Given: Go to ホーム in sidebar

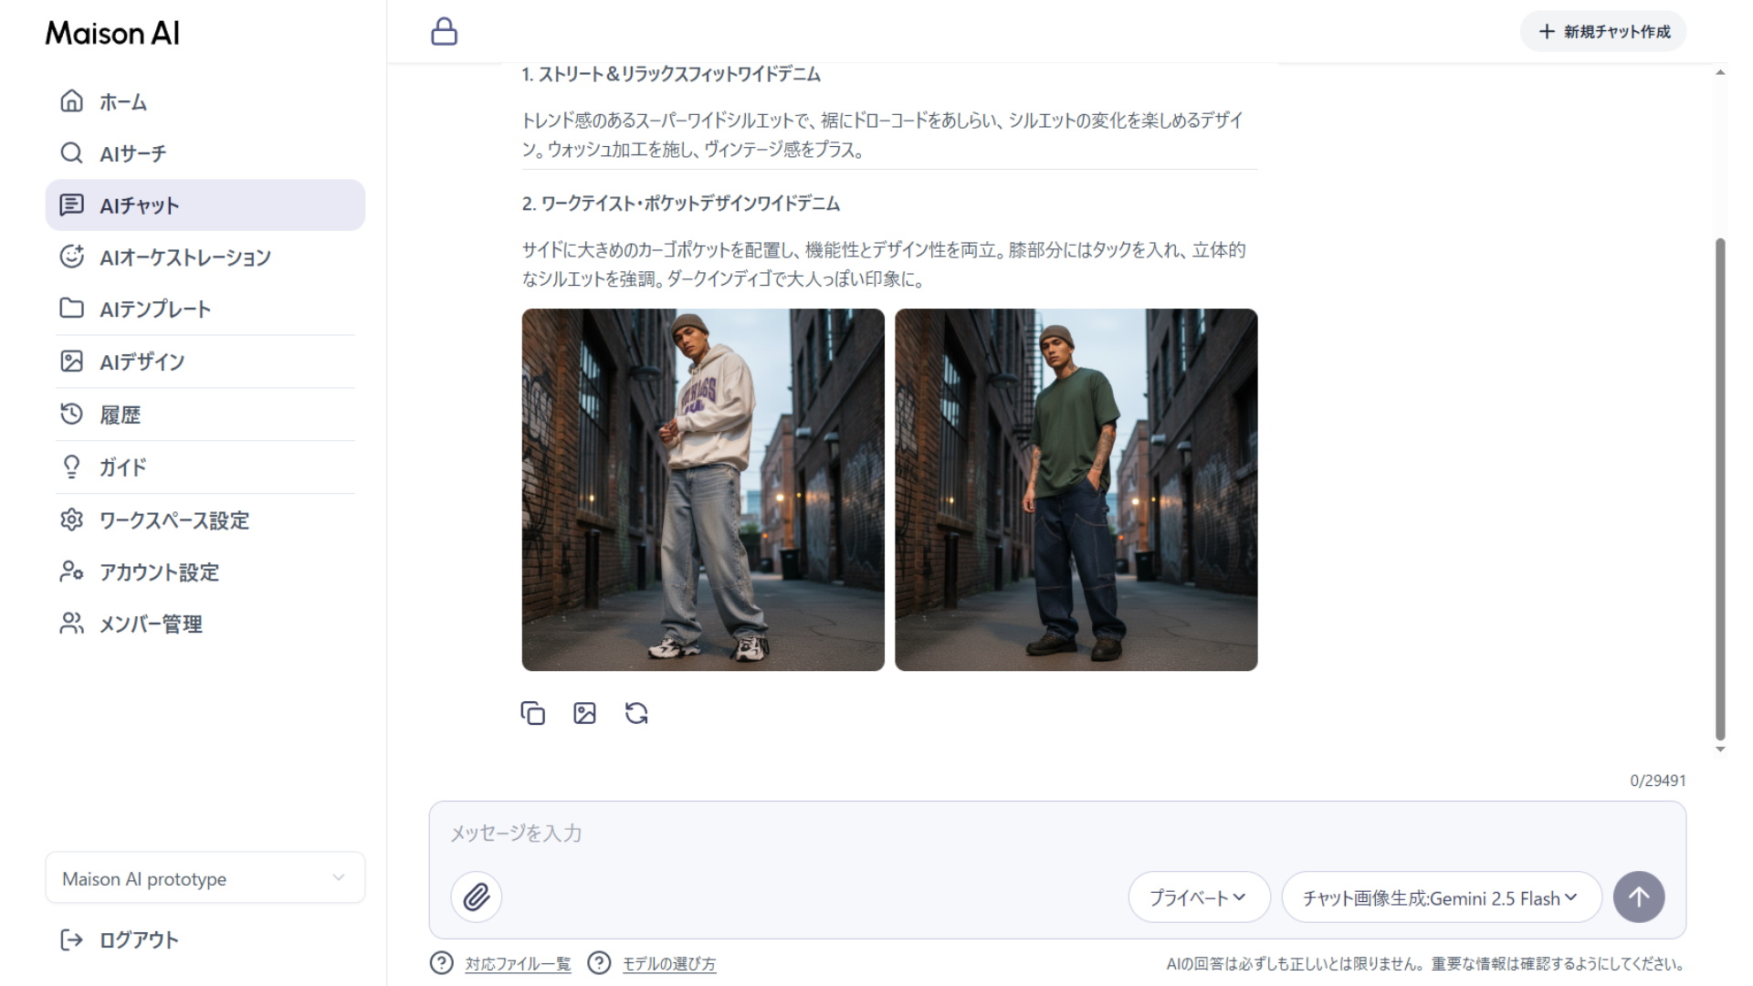Looking at the screenshot, I should pyautogui.click(x=122, y=101).
